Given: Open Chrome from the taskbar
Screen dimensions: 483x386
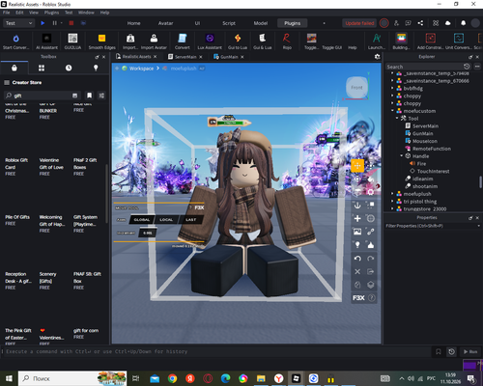Looking at the screenshot, I should pyautogui.click(x=172, y=378).
